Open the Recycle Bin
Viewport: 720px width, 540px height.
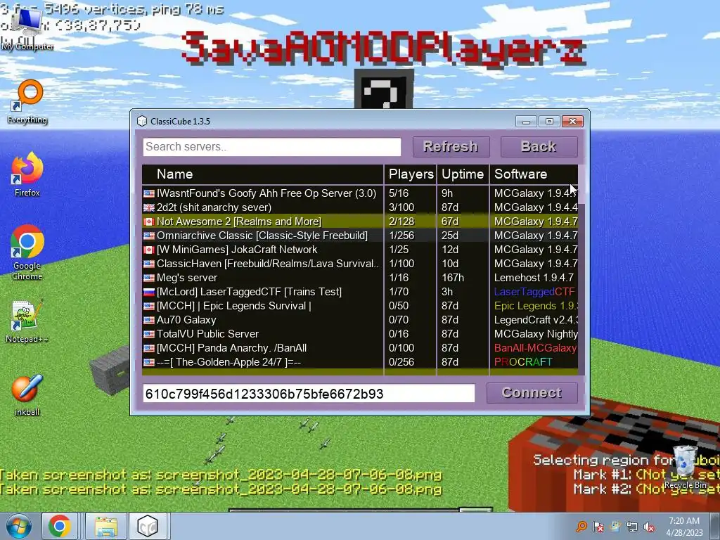(x=685, y=468)
